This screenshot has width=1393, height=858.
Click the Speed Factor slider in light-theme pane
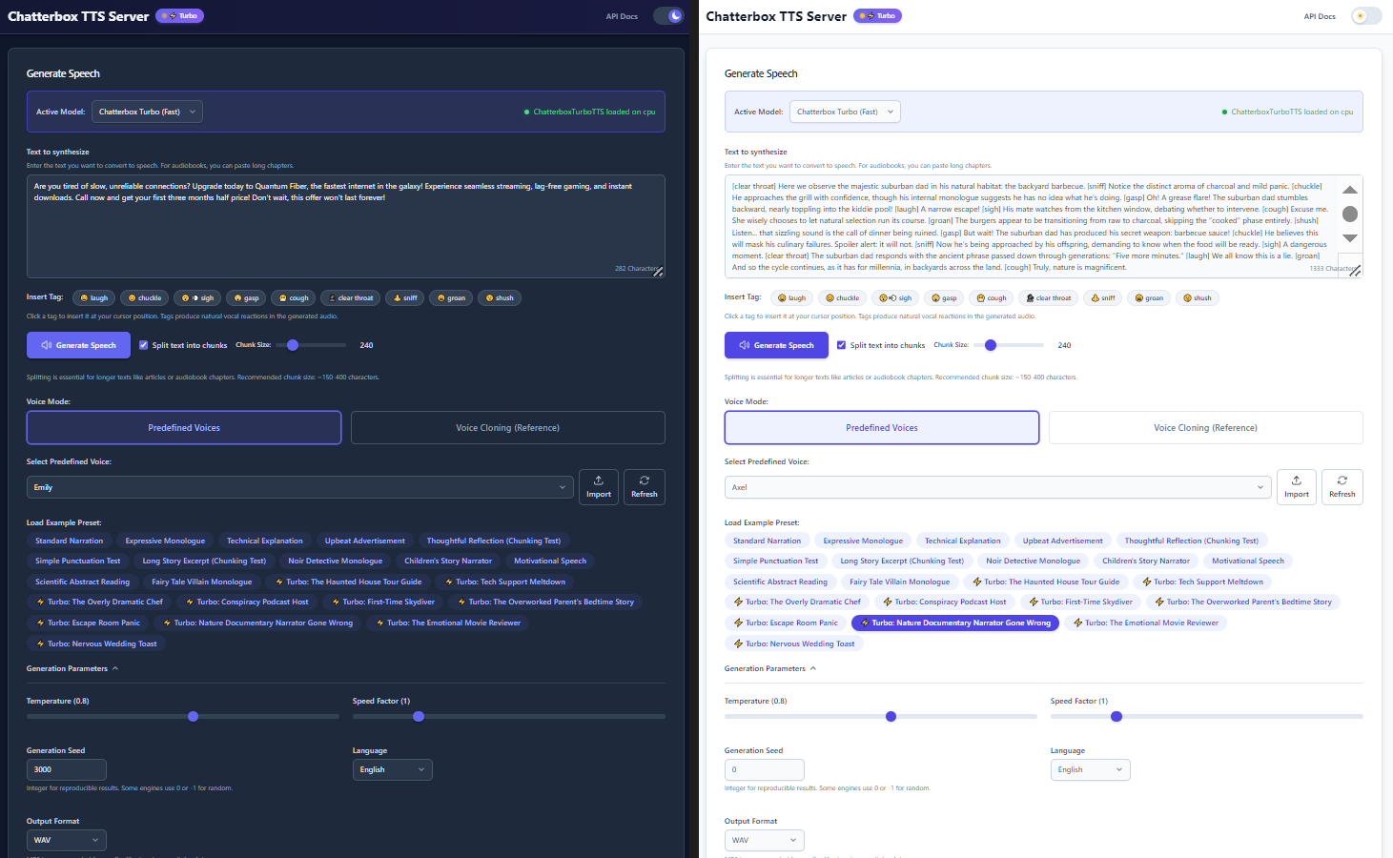coord(1207,716)
